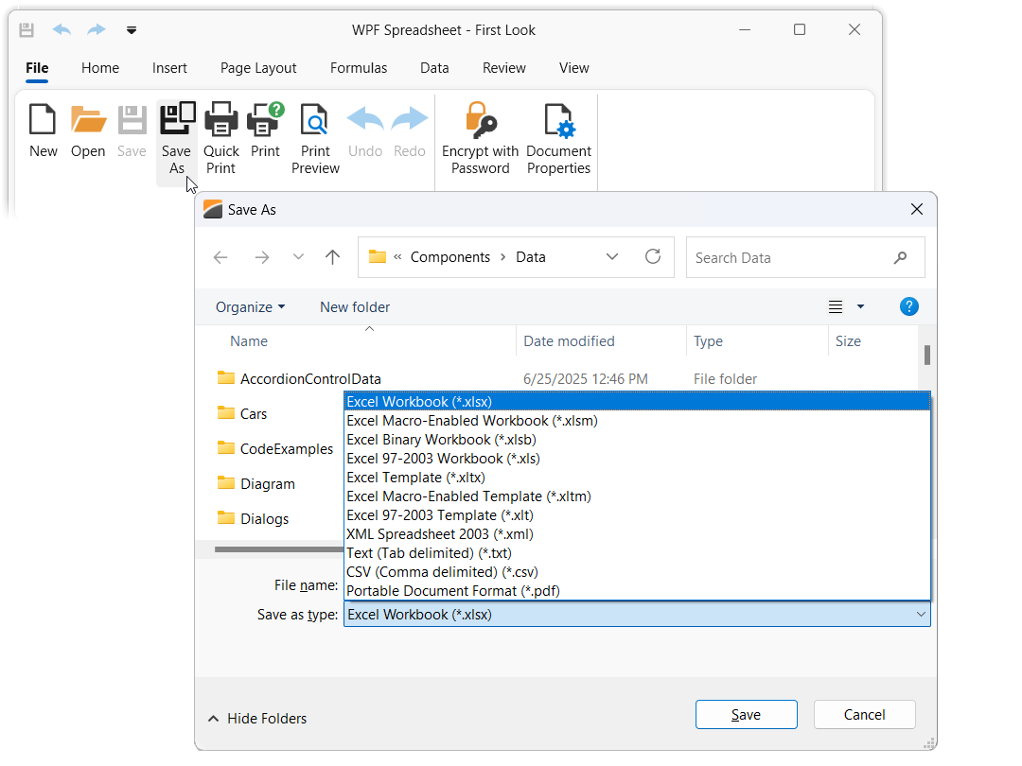Choose Text (Tab delimited) (*.txt)
Image resolution: width=1022 pixels, height=766 pixels.
637,553
